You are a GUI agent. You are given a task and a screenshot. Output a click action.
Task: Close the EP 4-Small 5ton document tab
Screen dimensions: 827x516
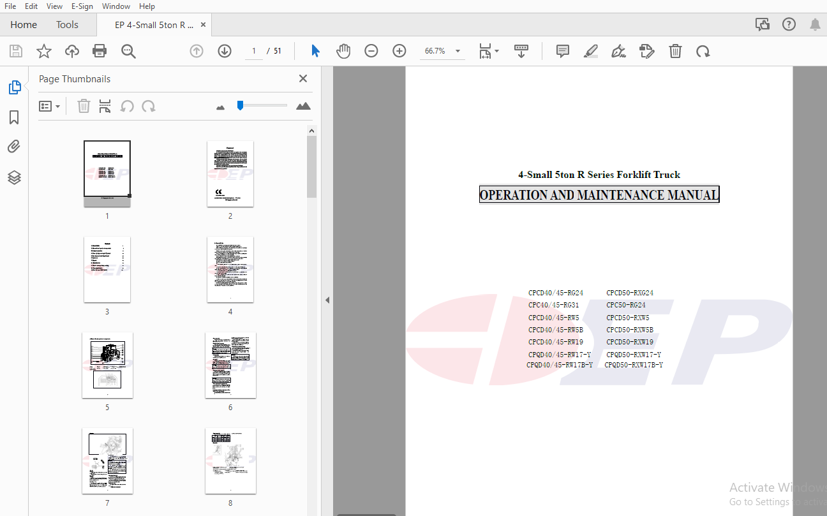204,25
